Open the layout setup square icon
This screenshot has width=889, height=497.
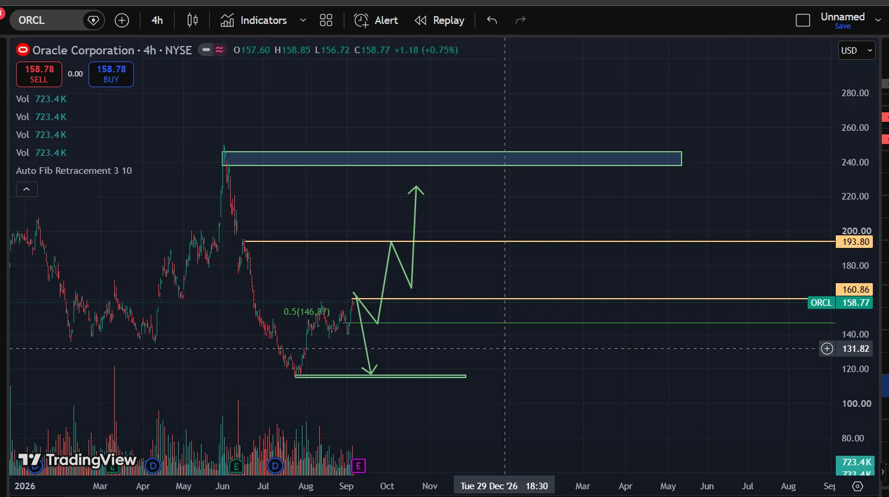(803, 20)
